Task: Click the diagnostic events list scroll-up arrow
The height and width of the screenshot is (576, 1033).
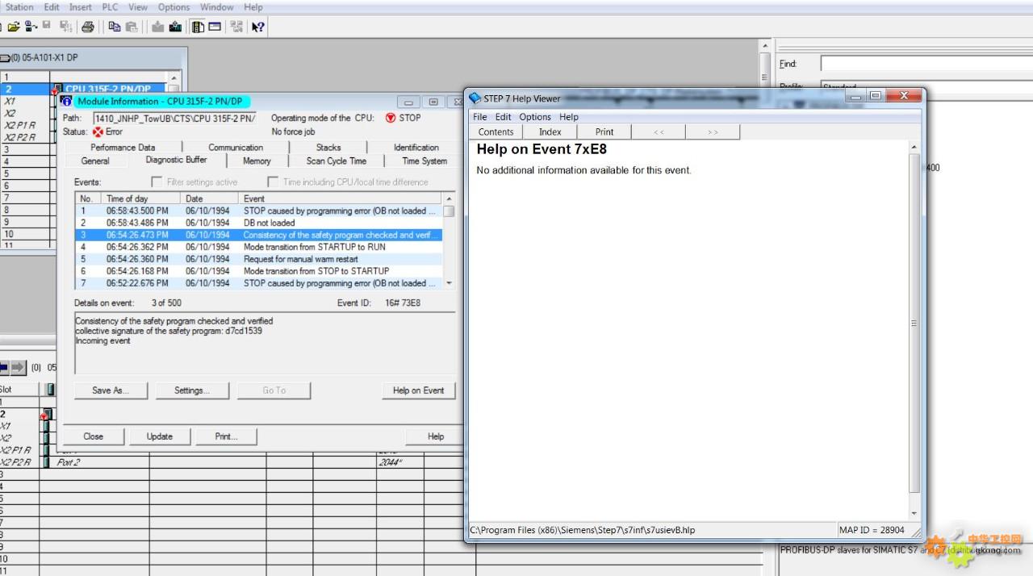Action: pyautogui.click(x=450, y=198)
